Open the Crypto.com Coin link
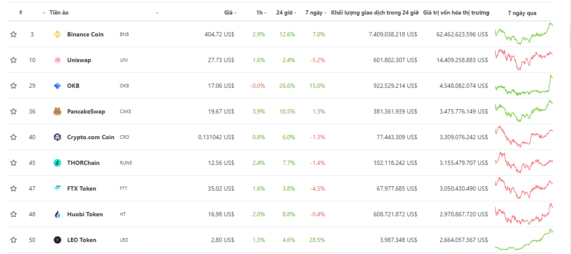 tap(91, 137)
